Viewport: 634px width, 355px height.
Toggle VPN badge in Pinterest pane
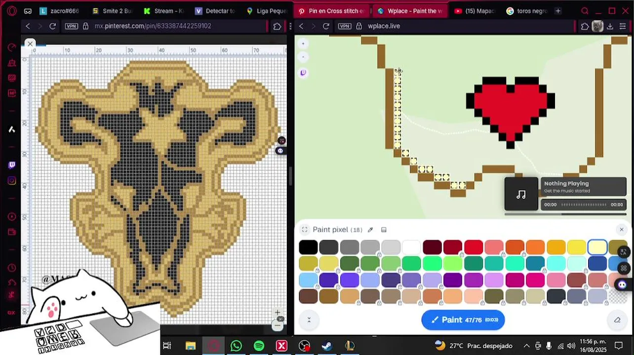[x=72, y=26]
